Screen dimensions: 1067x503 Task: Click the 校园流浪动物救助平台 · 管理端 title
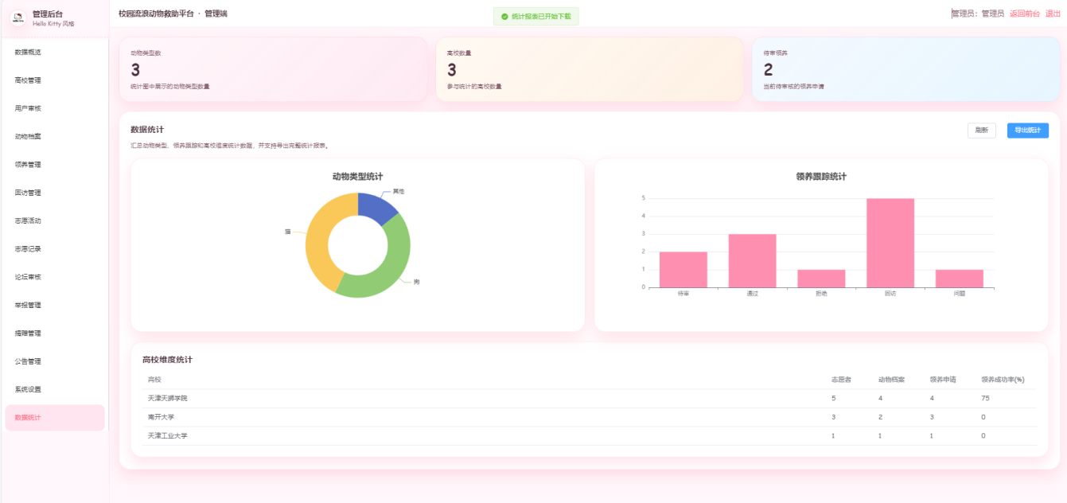tap(173, 14)
